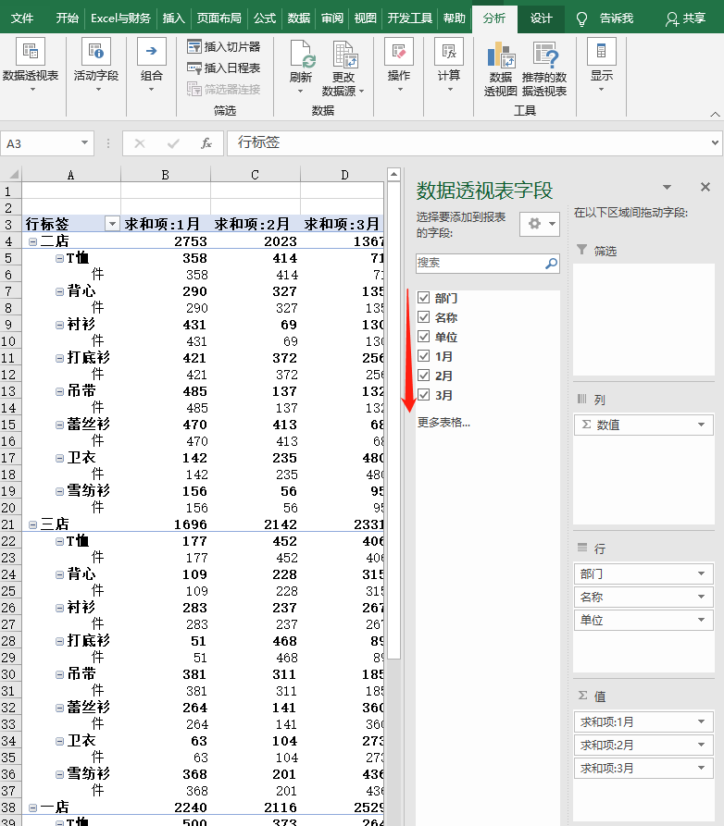The image size is (724, 826).
Task: Uncheck the 部门 field checkbox
Action: click(423, 298)
